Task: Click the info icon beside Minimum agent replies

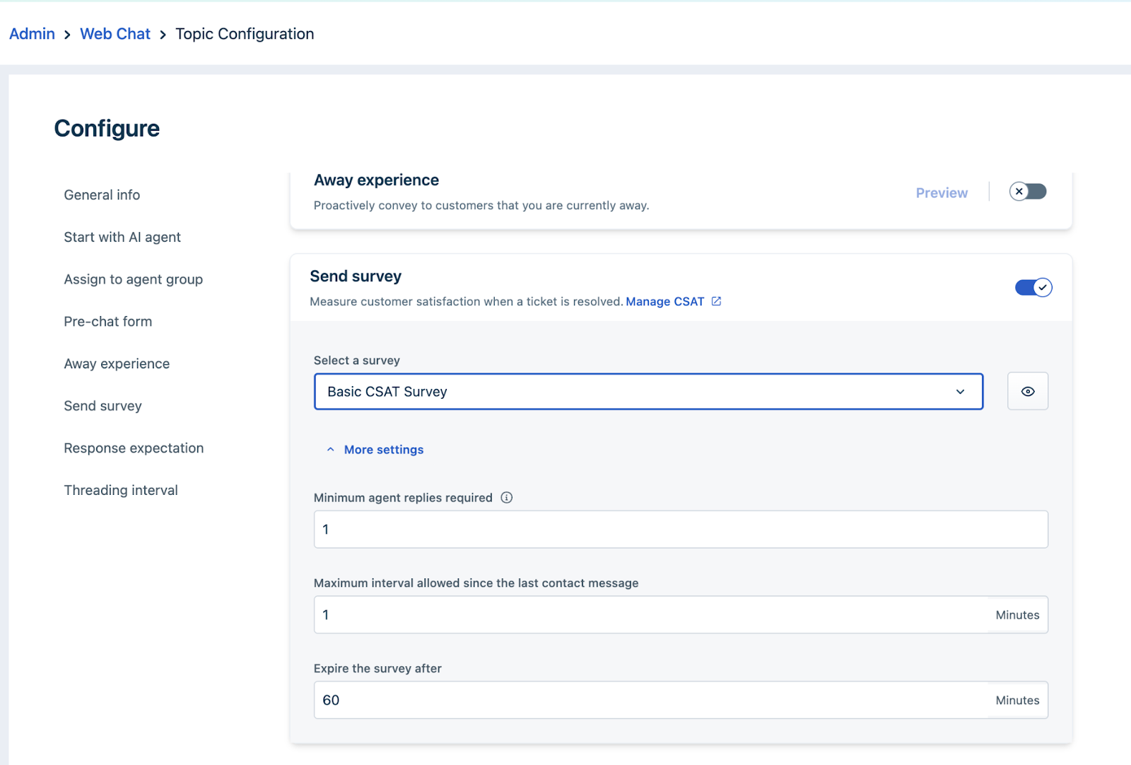Action: (x=507, y=498)
